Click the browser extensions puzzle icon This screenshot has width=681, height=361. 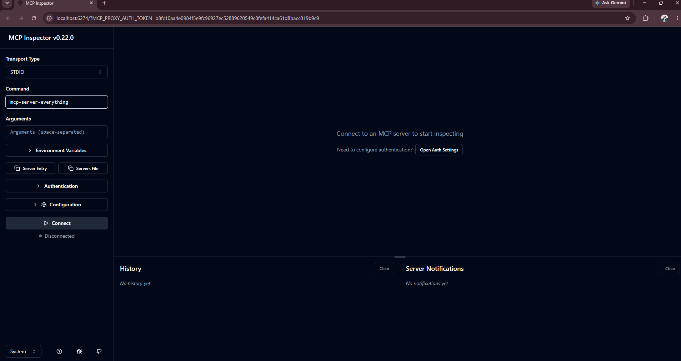pyautogui.click(x=645, y=18)
